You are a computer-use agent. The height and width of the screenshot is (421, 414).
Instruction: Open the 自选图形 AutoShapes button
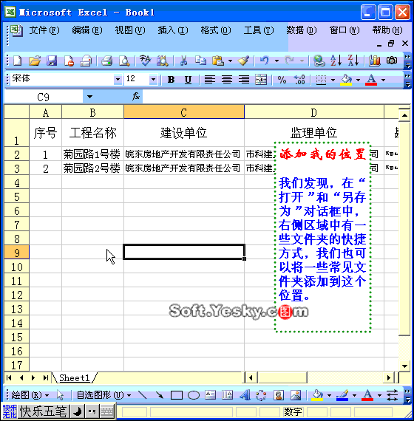[x=103, y=395]
